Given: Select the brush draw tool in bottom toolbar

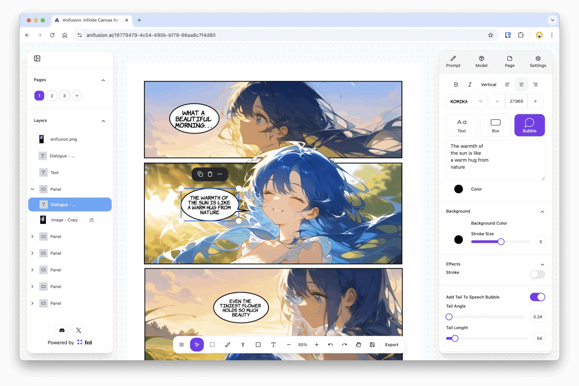Looking at the screenshot, I should pyautogui.click(x=228, y=344).
